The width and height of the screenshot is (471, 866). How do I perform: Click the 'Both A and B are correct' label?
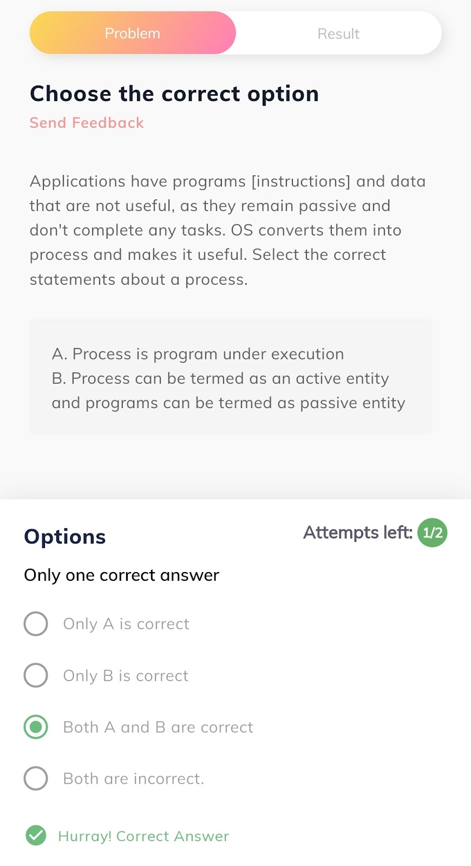click(x=158, y=727)
